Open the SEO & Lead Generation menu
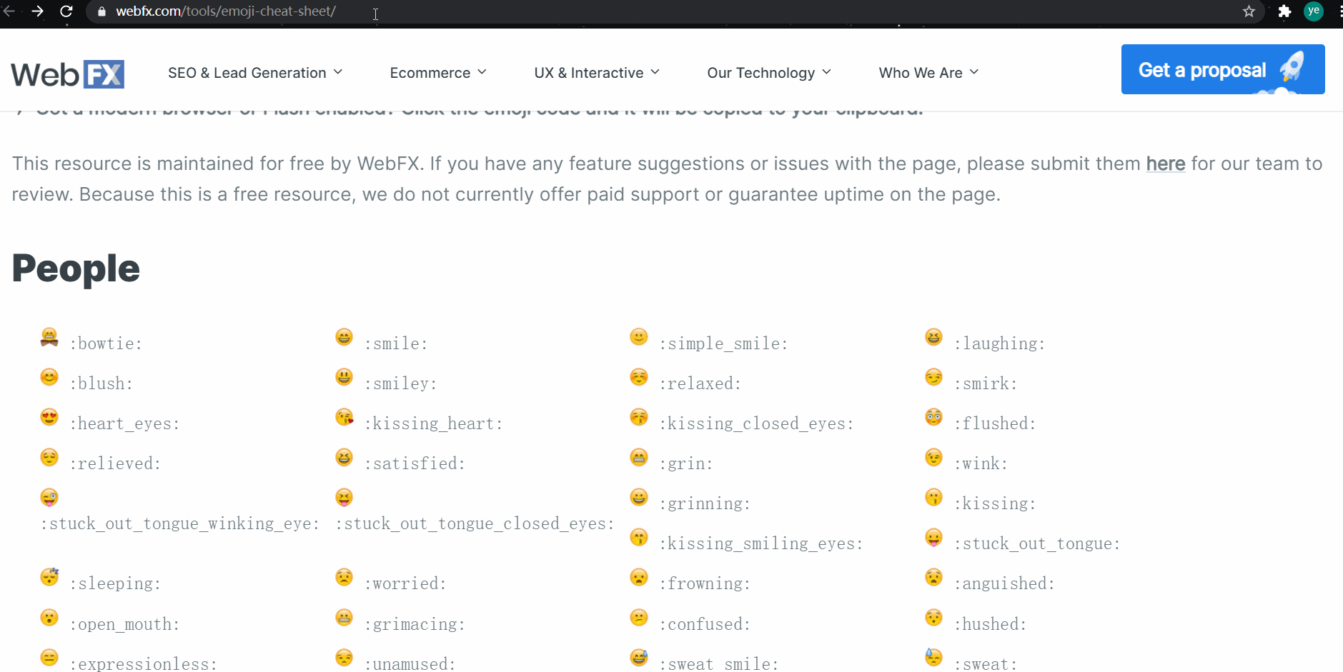This screenshot has height=672, width=1343. (255, 73)
